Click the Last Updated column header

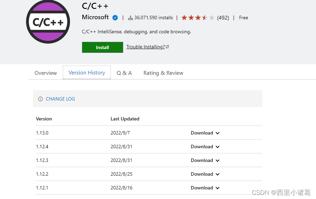click(125, 119)
